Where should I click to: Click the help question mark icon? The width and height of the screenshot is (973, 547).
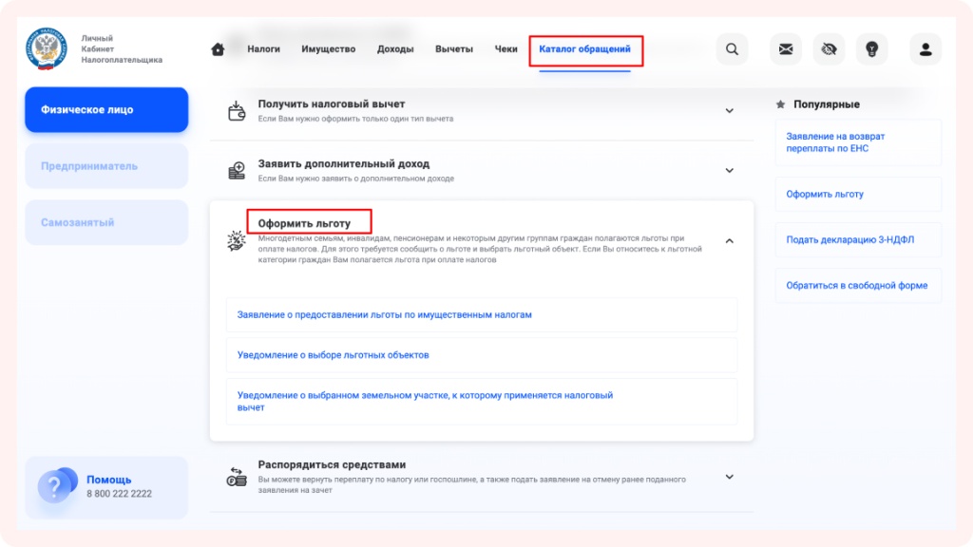click(55, 488)
